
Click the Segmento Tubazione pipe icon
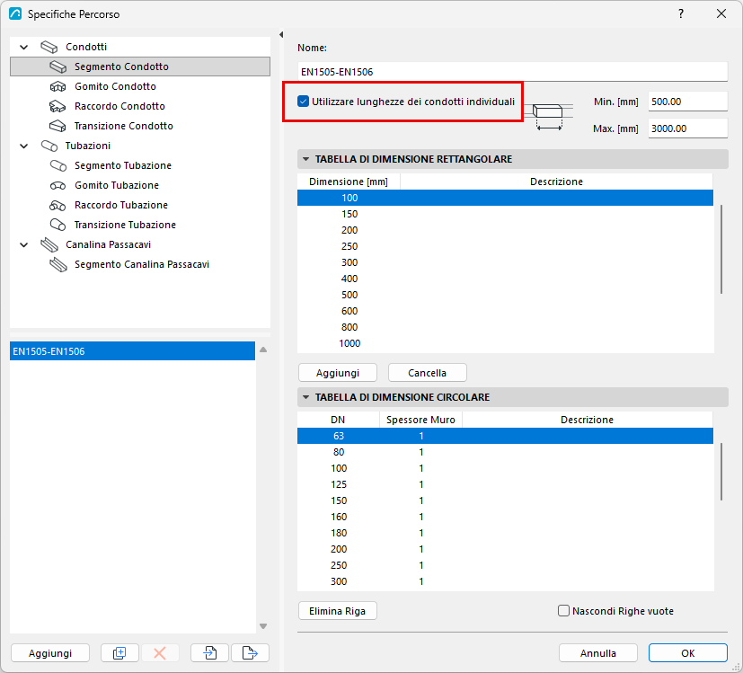[57, 165]
